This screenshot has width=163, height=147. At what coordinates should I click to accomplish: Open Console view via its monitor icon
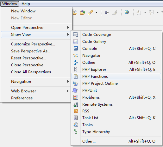pos(76,49)
